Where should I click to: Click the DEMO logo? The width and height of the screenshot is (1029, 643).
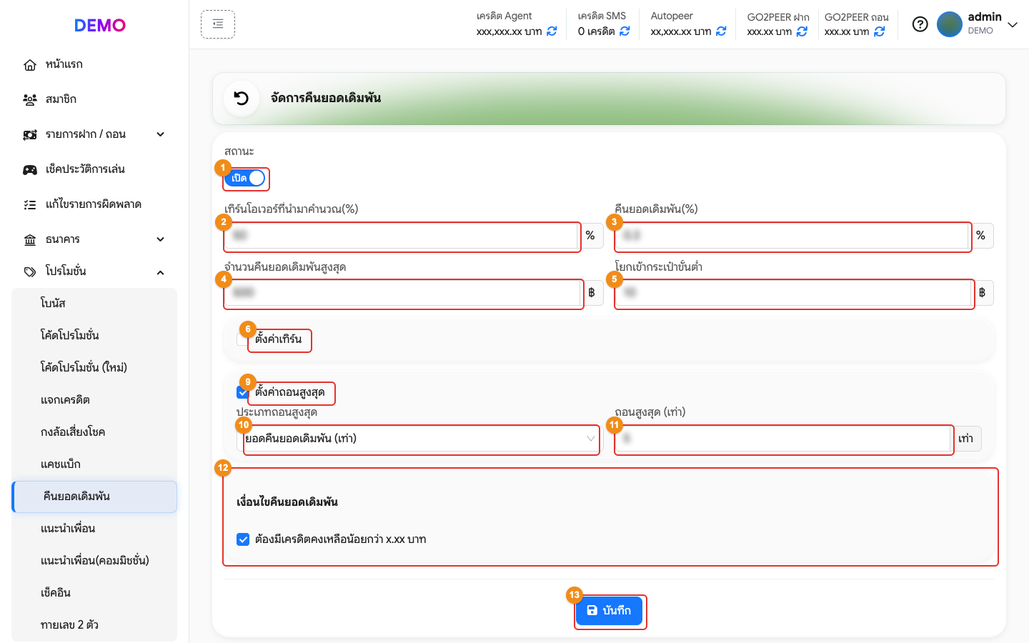point(100,26)
